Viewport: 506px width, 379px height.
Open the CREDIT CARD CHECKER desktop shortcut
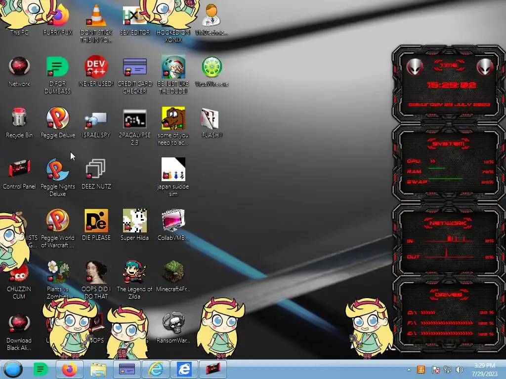coord(134,75)
